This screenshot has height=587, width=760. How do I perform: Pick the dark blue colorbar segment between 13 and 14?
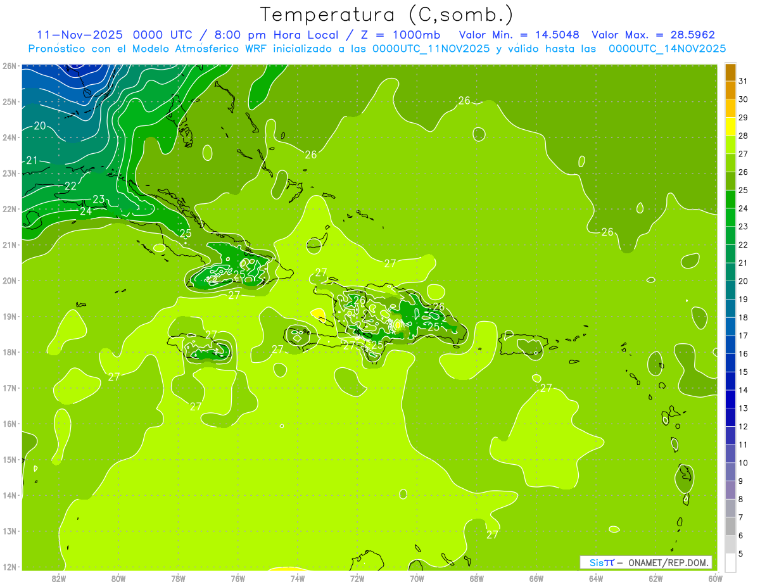click(730, 399)
